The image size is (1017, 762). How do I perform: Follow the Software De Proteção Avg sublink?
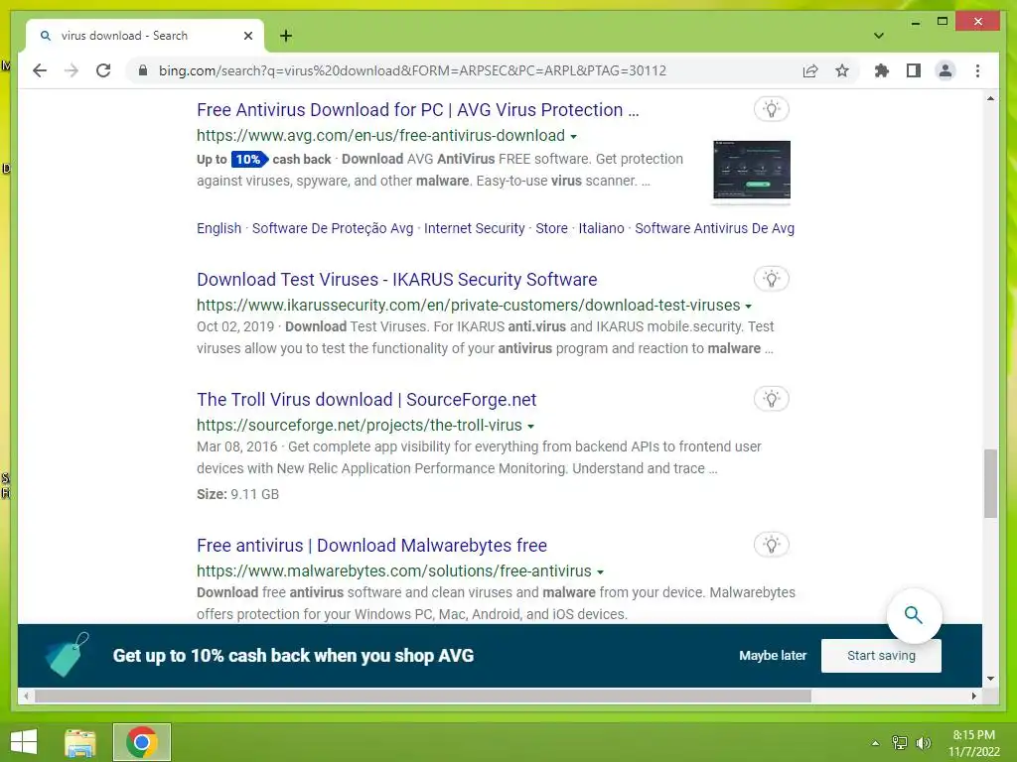coord(333,228)
